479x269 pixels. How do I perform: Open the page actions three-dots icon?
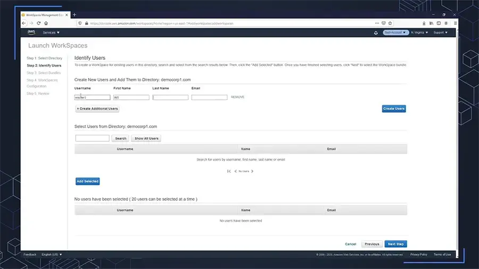pos(377,23)
